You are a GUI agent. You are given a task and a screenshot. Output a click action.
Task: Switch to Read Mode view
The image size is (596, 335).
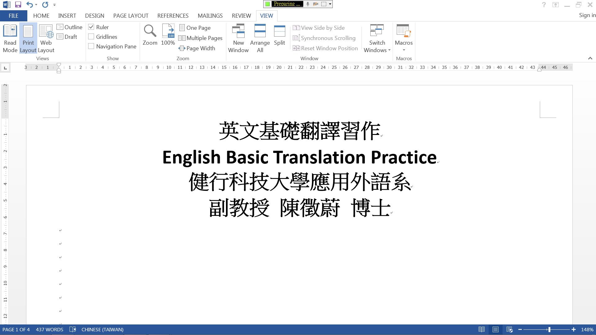tap(10, 38)
